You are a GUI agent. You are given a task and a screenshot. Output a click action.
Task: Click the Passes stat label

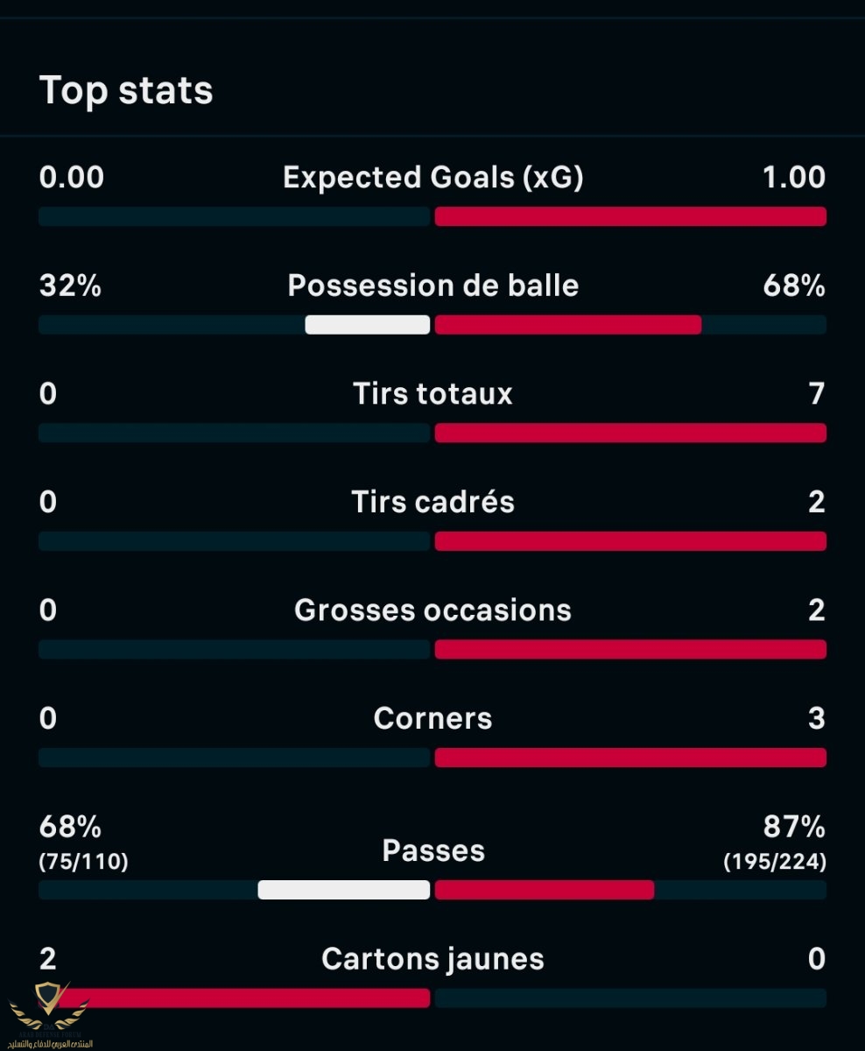click(432, 850)
